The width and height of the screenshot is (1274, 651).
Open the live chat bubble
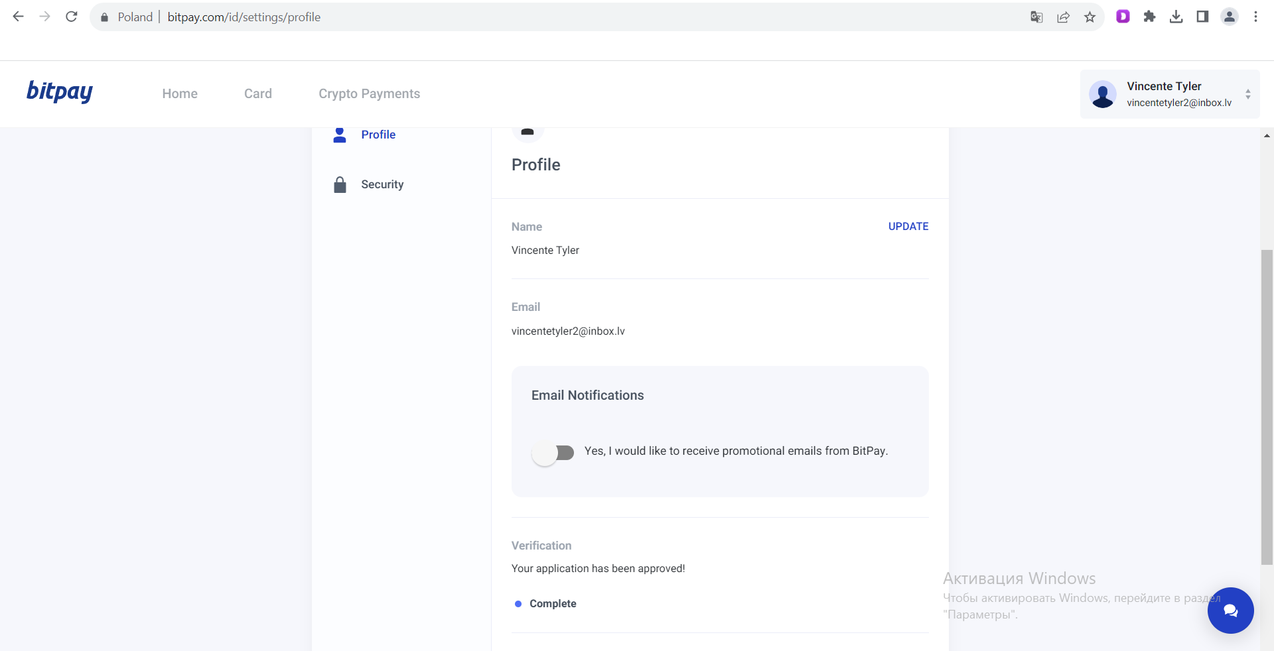1230,611
